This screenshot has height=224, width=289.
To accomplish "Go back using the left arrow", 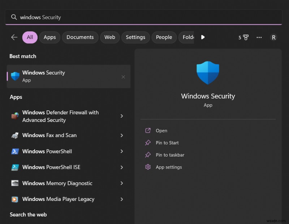I will [14, 38].
